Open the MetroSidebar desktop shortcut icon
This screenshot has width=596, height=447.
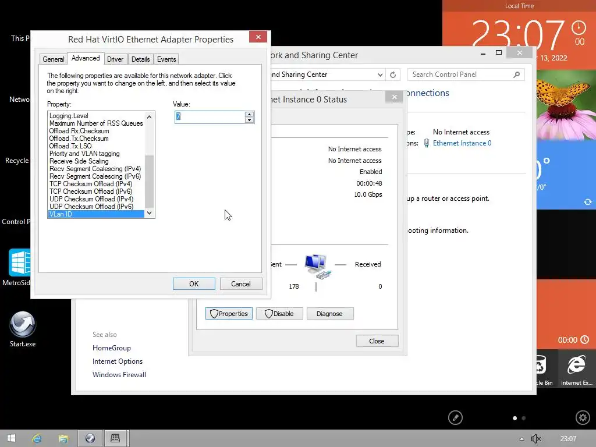pos(19,262)
